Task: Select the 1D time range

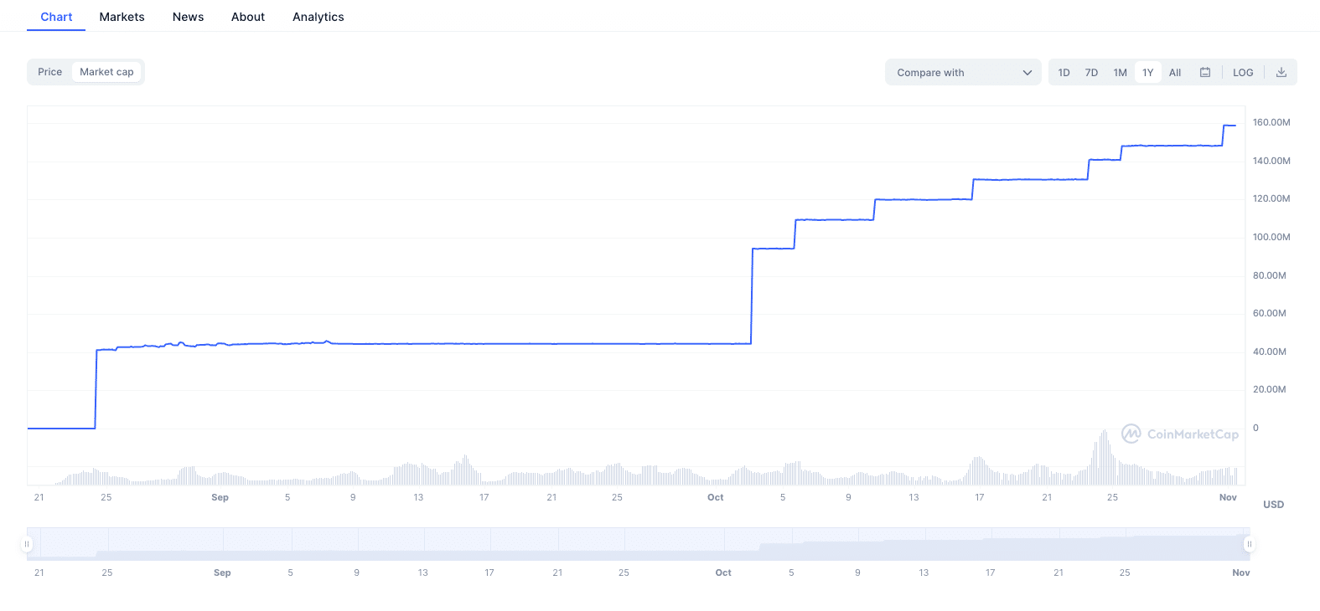Action: (1064, 73)
